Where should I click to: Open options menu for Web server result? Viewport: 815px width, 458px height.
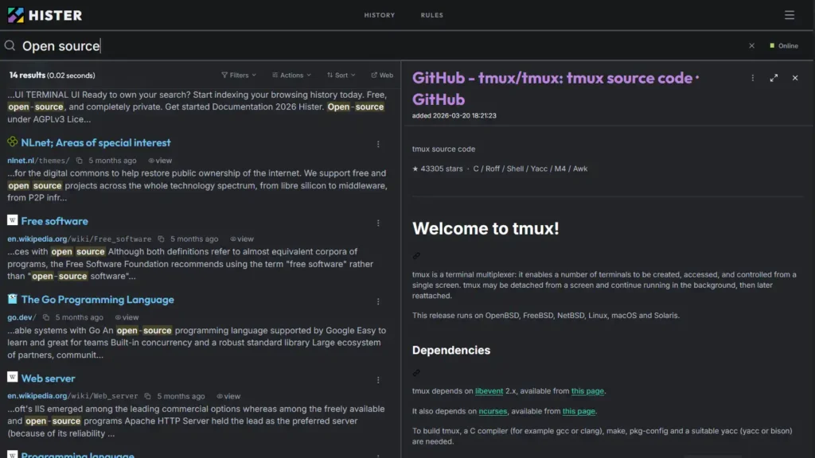pyautogui.click(x=378, y=380)
